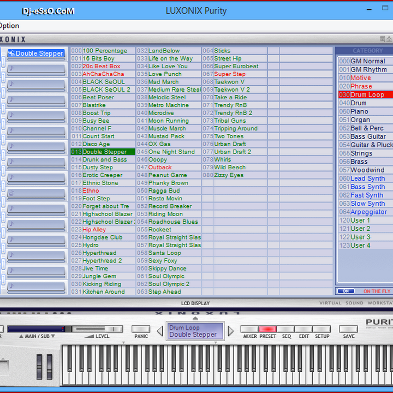This screenshot has width=393, height=393.
Task: Choose preset 074 Tripping Around
Action: click(234, 128)
